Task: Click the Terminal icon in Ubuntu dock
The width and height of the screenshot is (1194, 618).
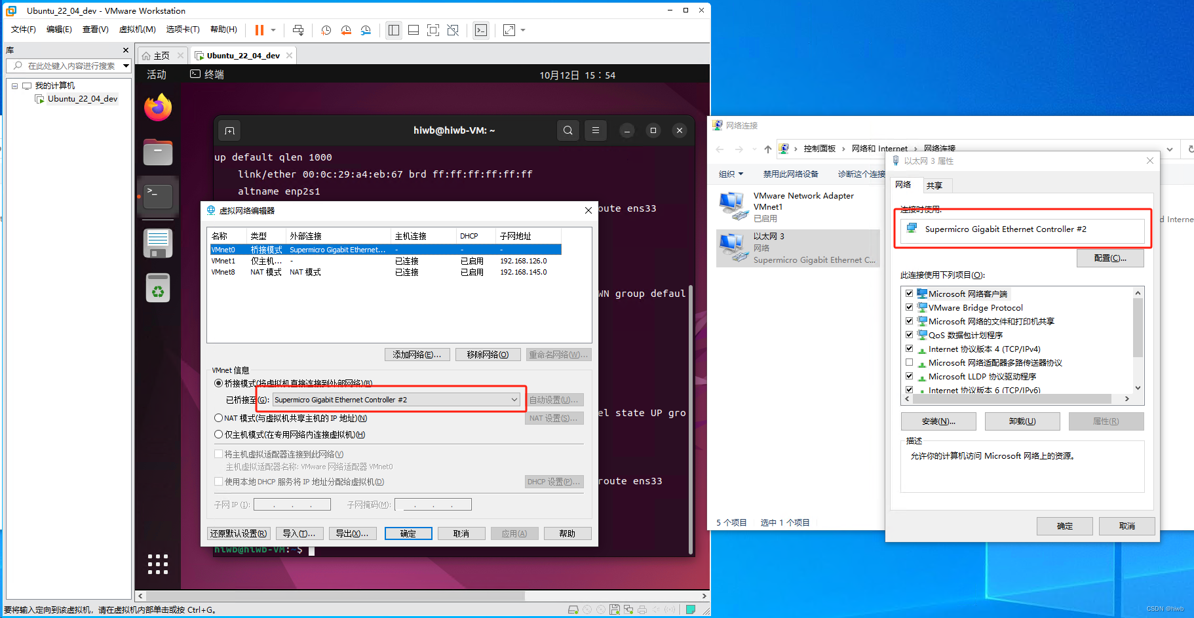Action: [158, 197]
